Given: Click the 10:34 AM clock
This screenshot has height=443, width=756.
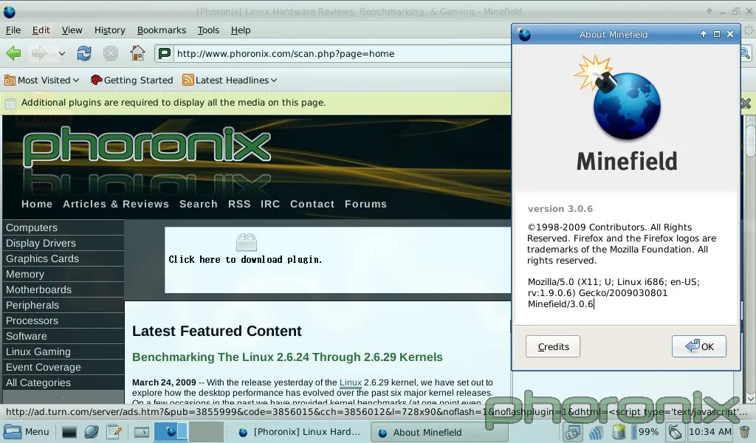Looking at the screenshot, I should pyautogui.click(x=710, y=432).
